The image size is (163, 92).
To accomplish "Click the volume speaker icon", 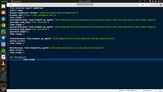I will pos(153,1).
